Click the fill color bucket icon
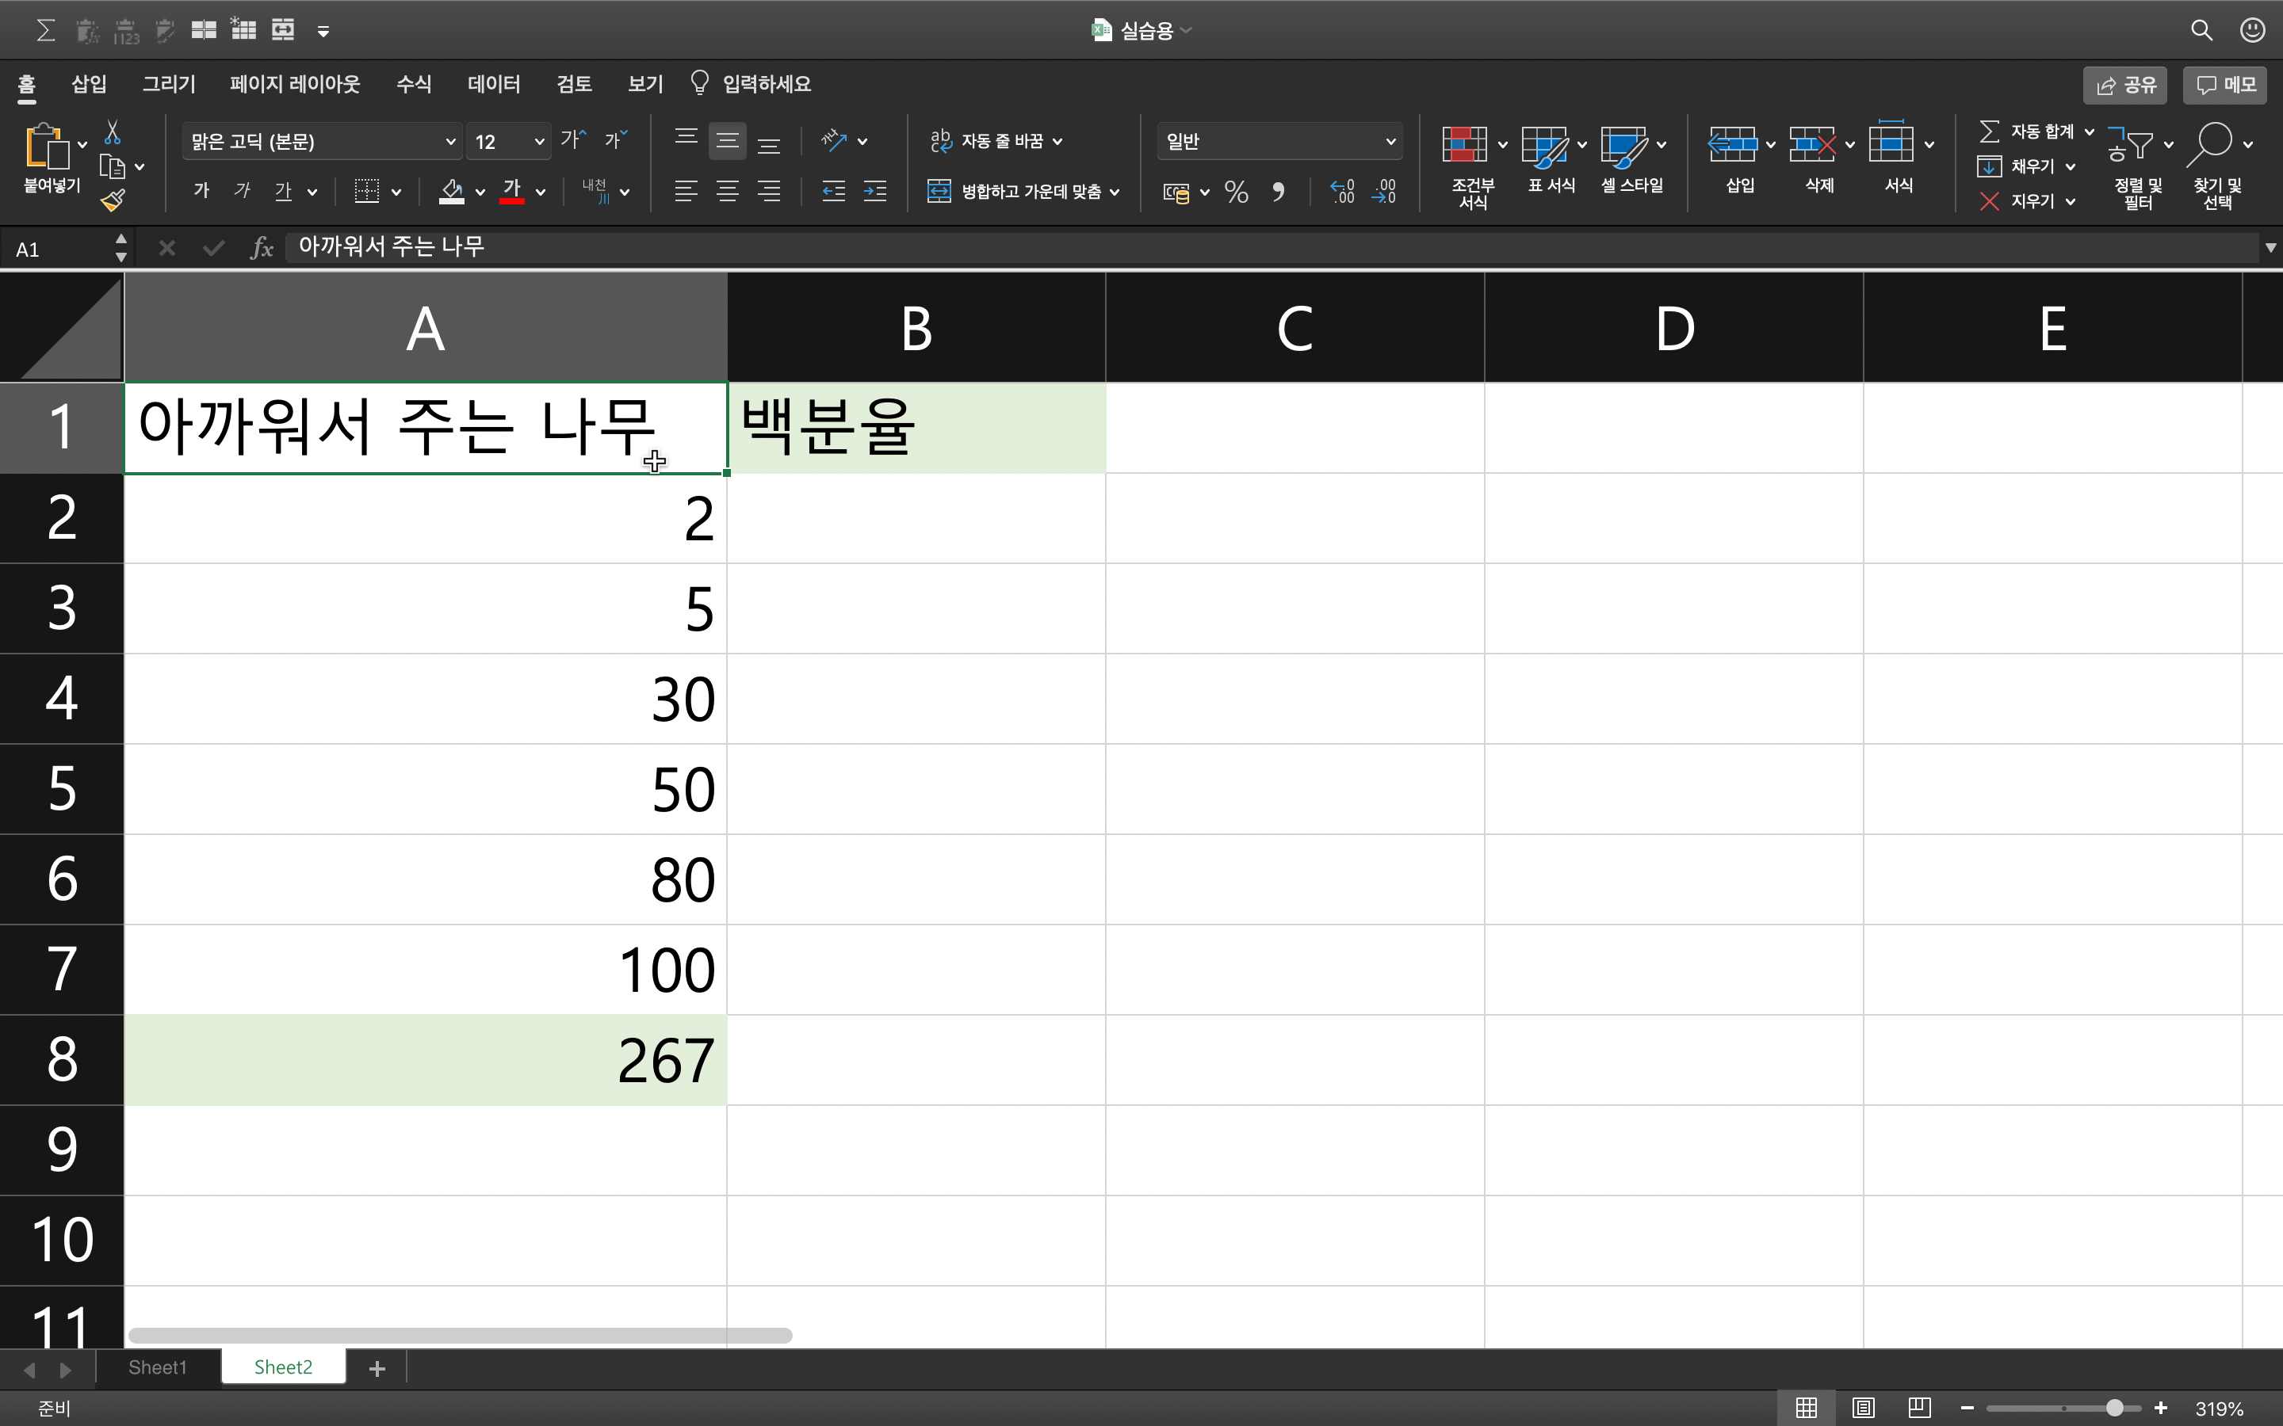 (x=452, y=192)
